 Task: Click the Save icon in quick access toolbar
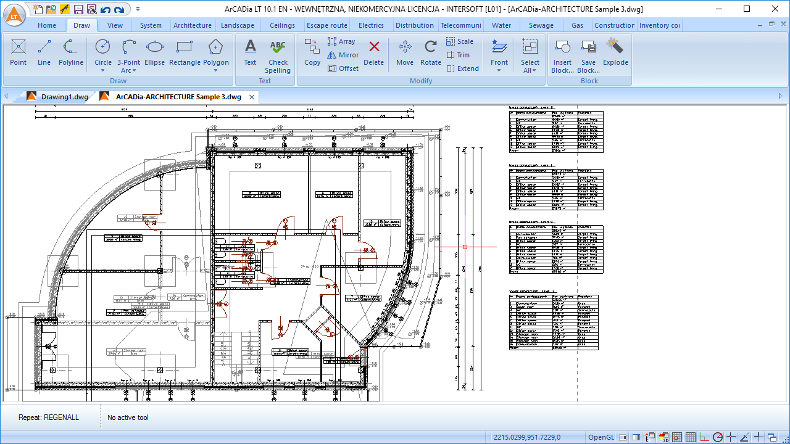(78, 9)
